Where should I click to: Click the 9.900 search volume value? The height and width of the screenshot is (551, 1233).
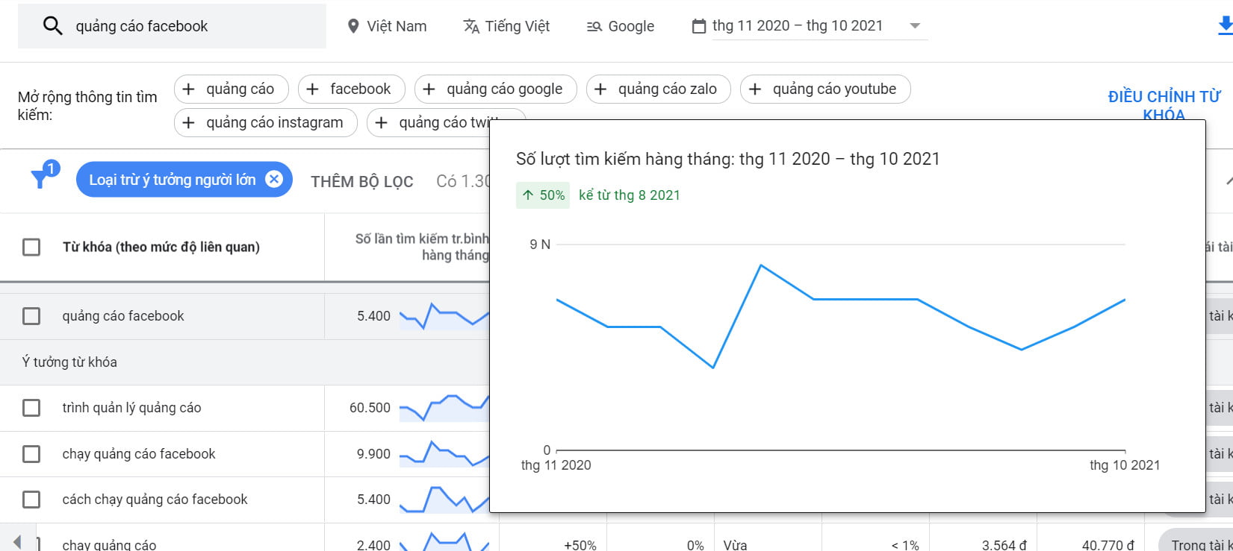click(373, 454)
